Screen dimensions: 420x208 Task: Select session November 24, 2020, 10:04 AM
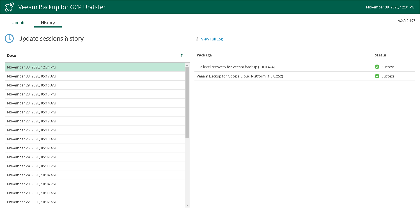[x=95, y=175]
